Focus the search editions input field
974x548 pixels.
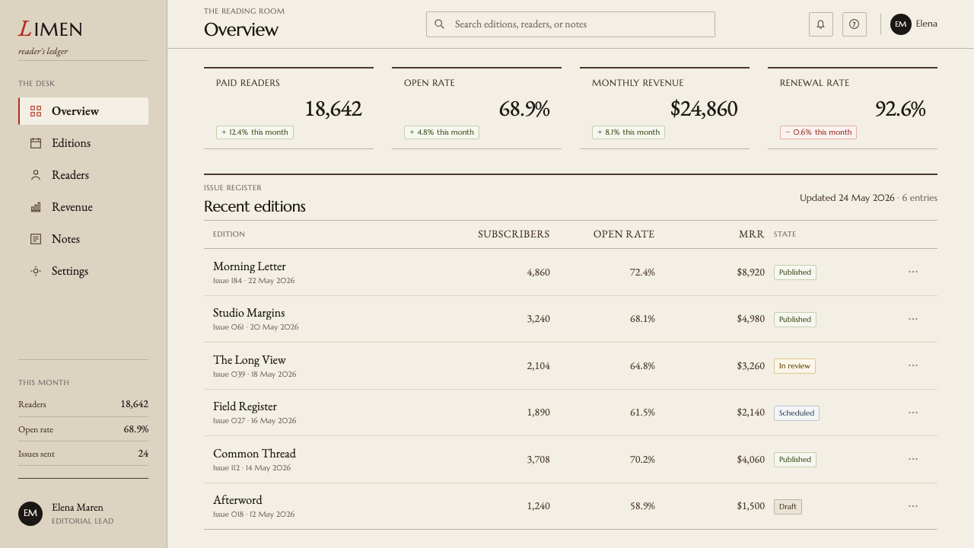pos(571,24)
